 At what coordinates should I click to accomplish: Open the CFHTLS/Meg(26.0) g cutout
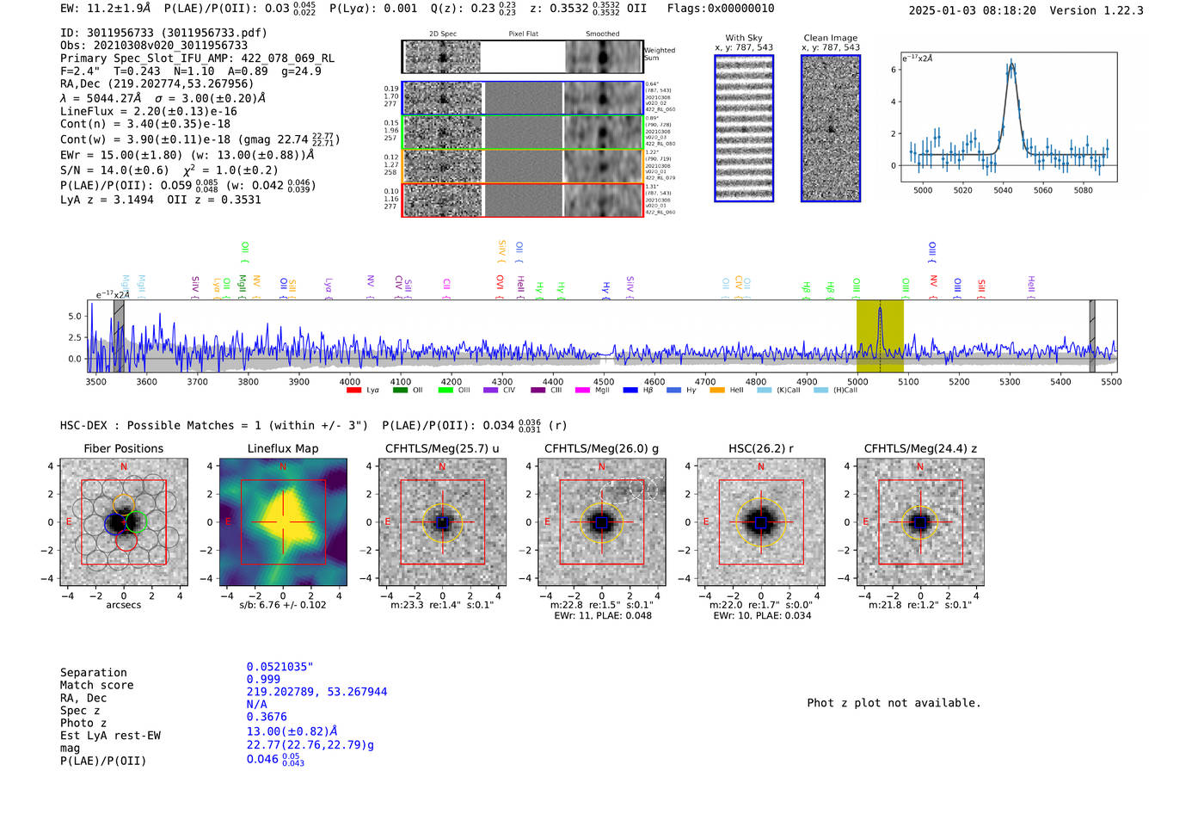602,522
